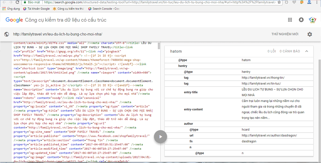The height and width of the screenshot is (163, 321).
Task: Click the hentry @type value 'hentry'
Action: click(246, 72)
